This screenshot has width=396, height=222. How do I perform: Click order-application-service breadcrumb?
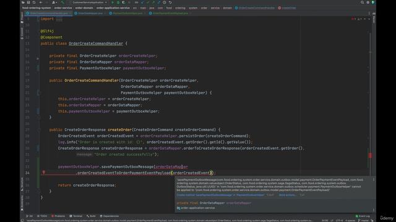113,8
